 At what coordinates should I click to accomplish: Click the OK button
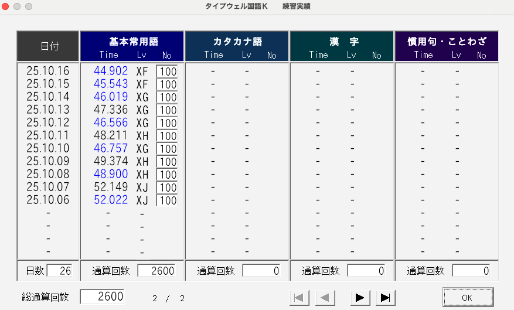(x=468, y=297)
